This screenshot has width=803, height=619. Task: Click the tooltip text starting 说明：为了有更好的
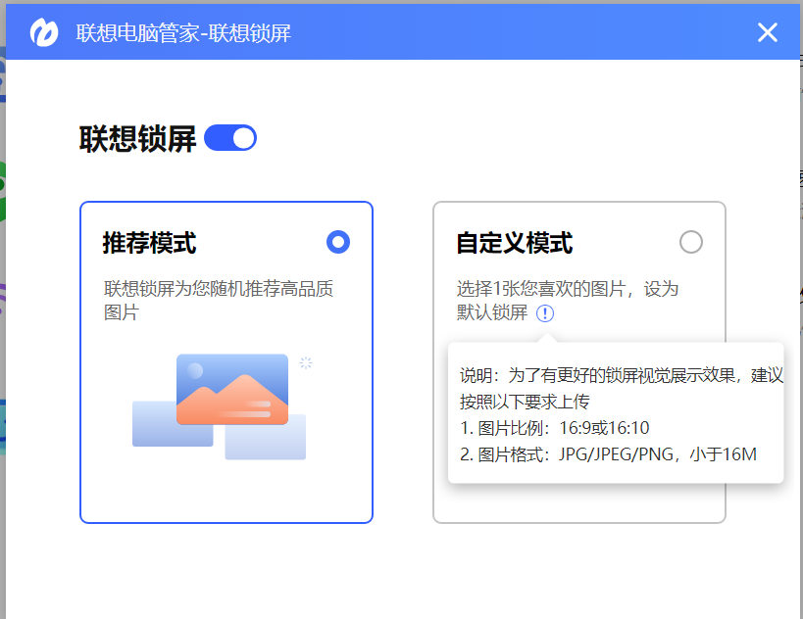click(622, 389)
